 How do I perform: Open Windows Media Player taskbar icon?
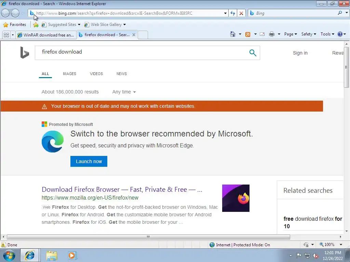pos(72,255)
